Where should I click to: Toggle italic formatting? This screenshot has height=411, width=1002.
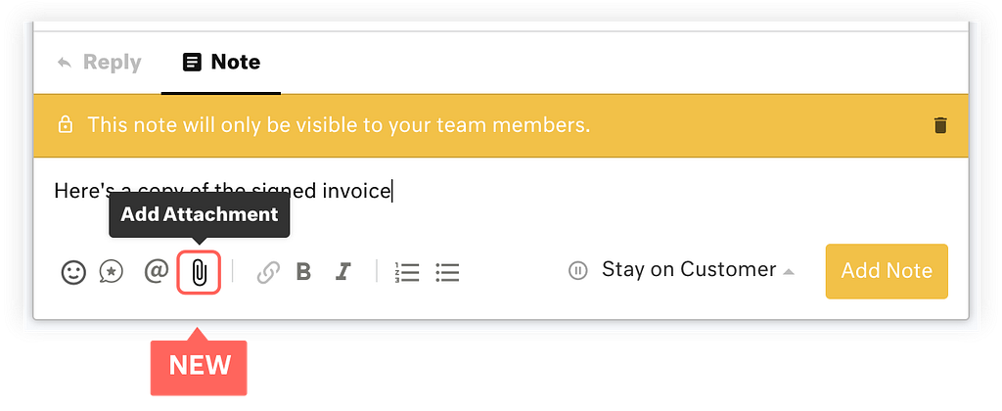point(343,272)
